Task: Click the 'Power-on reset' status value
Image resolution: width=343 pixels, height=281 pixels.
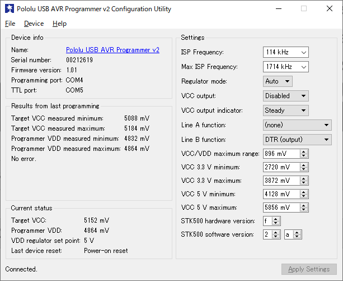Action: click(106, 251)
